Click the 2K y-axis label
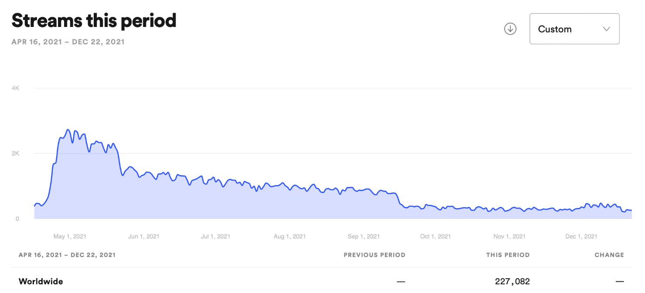The height and width of the screenshot is (293, 645). click(x=16, y=153)
